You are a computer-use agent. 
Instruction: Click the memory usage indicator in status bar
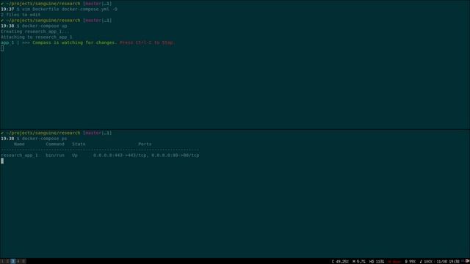pos(359,262)
